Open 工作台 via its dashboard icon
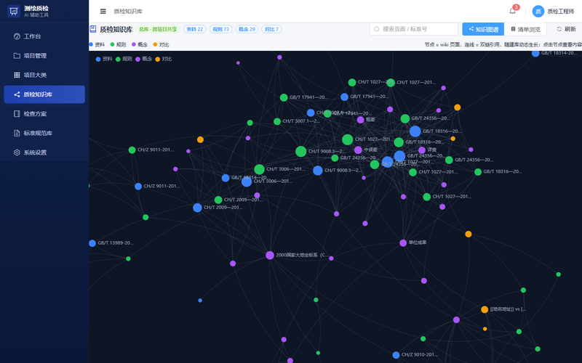The image size is (582, 363). [17, 36]
